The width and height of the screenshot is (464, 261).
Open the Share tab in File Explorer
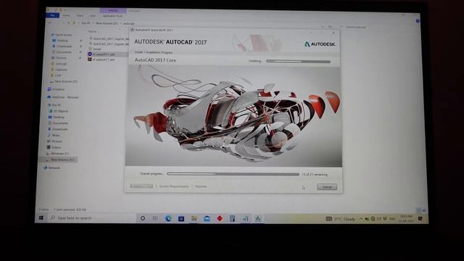pyautogui.click(x=80, y=16)
